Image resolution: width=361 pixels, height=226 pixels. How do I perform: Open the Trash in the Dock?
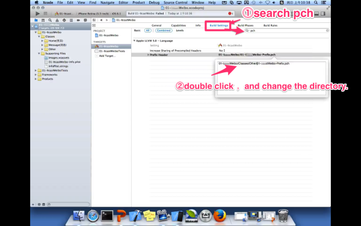(283, 215)
